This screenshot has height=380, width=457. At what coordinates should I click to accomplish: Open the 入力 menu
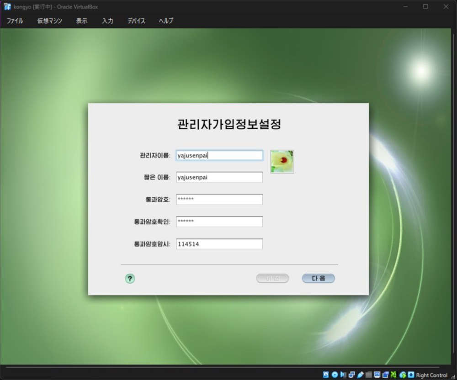(107, 21)
